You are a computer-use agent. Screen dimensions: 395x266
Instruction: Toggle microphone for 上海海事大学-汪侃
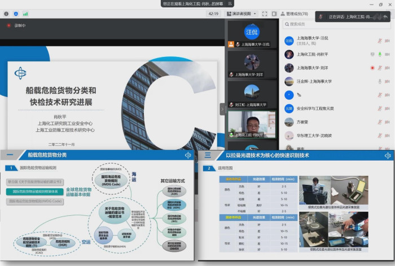coord(380,41)
